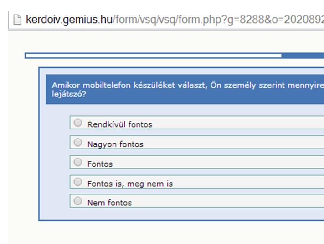Choose the 'Fontos' radio button
This screenshot has width=324, height=244.
(x=78, y=162)
